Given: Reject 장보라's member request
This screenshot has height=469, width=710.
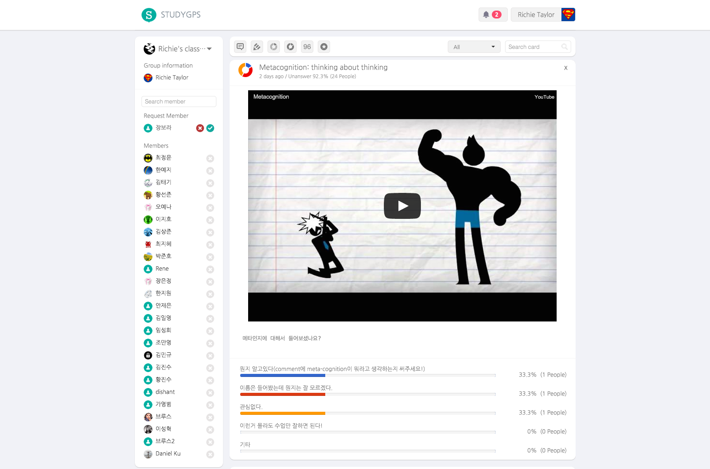Looking at the screenshot, I should (x=200, y=128).
